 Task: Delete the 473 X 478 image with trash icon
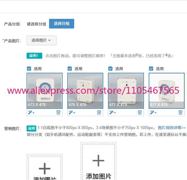[58, 112]
